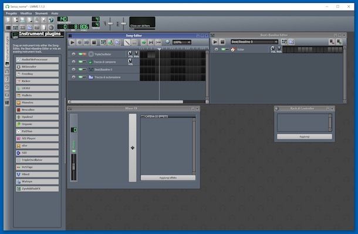The image size is (358, 234).
Task: Add a new FX channel with plus button
Action: pyautogui.click(x=133, y=148)
